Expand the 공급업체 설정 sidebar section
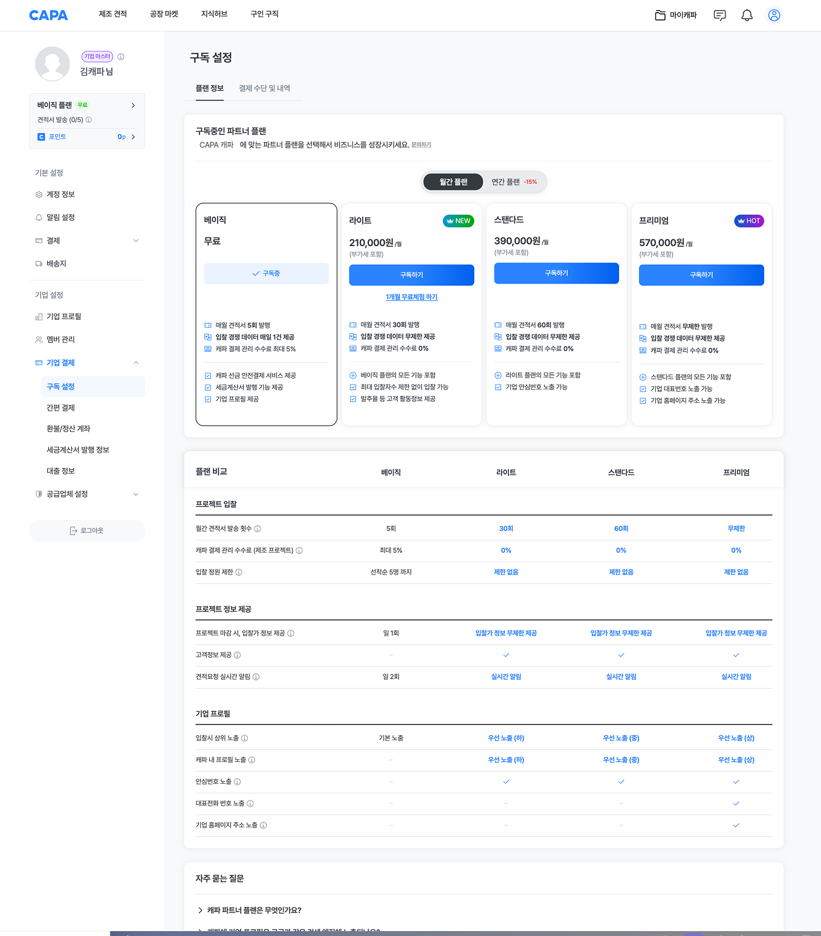821x936 pixels. pyautogui.click(x=135, y=494)
